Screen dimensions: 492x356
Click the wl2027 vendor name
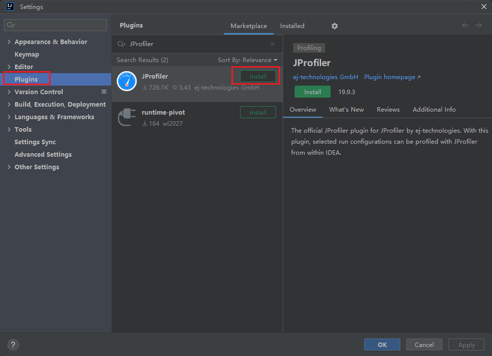pos(172,124)
